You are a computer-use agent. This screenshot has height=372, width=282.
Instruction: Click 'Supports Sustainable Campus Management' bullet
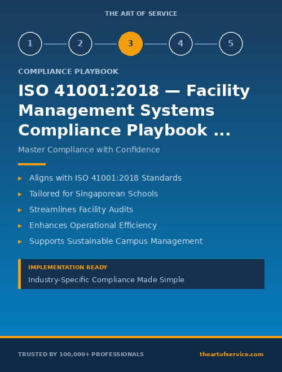tap(116, 241)
